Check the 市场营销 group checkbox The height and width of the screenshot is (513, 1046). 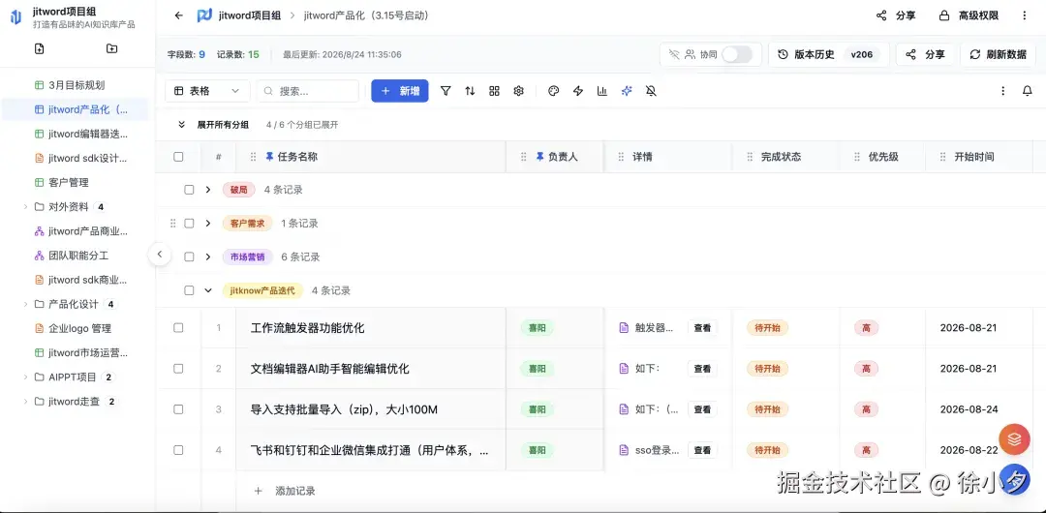click(189, 256)
